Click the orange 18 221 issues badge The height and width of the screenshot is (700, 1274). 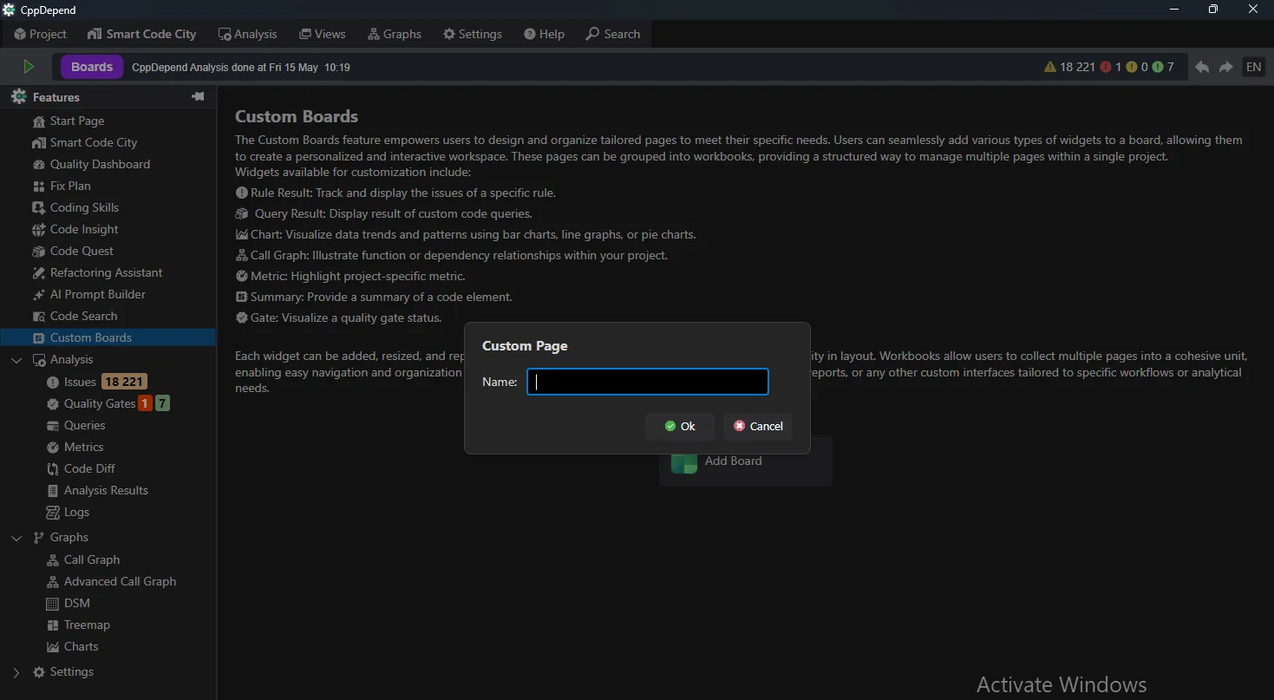click(x=124, y=382)
